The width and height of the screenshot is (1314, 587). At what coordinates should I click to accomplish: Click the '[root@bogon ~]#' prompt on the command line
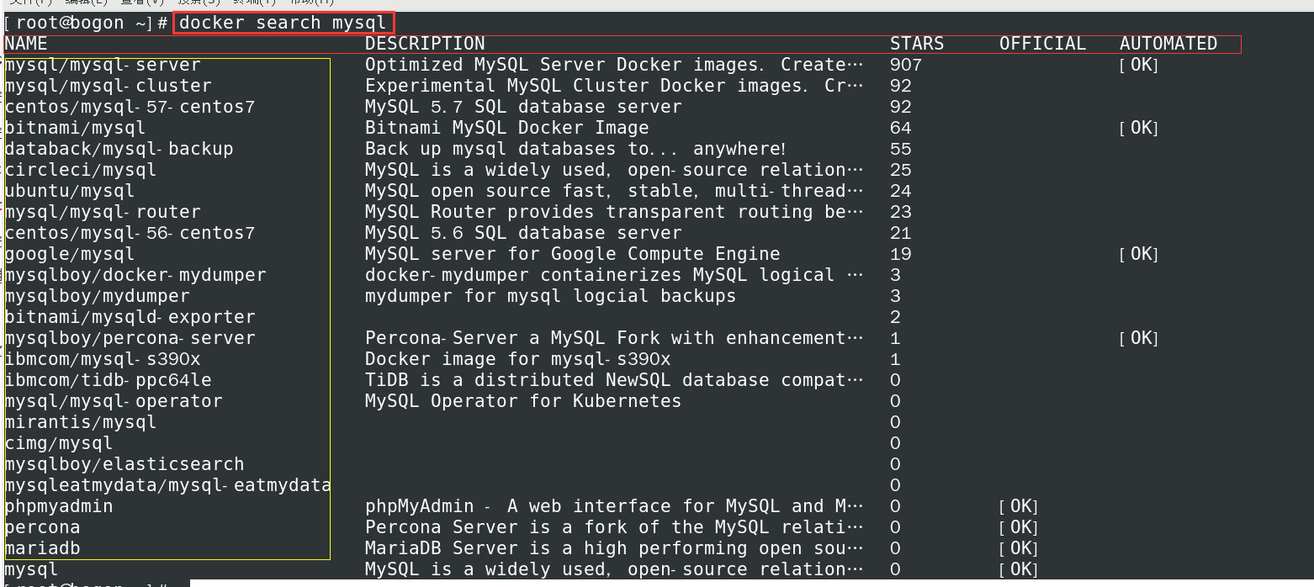pyautogui.click(x=85, y=23)
